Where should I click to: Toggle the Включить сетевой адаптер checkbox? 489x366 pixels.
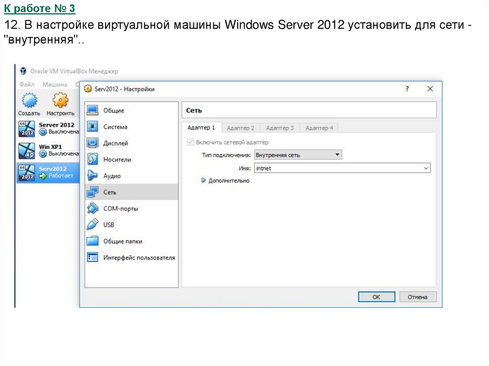click(x=191, y=142)
